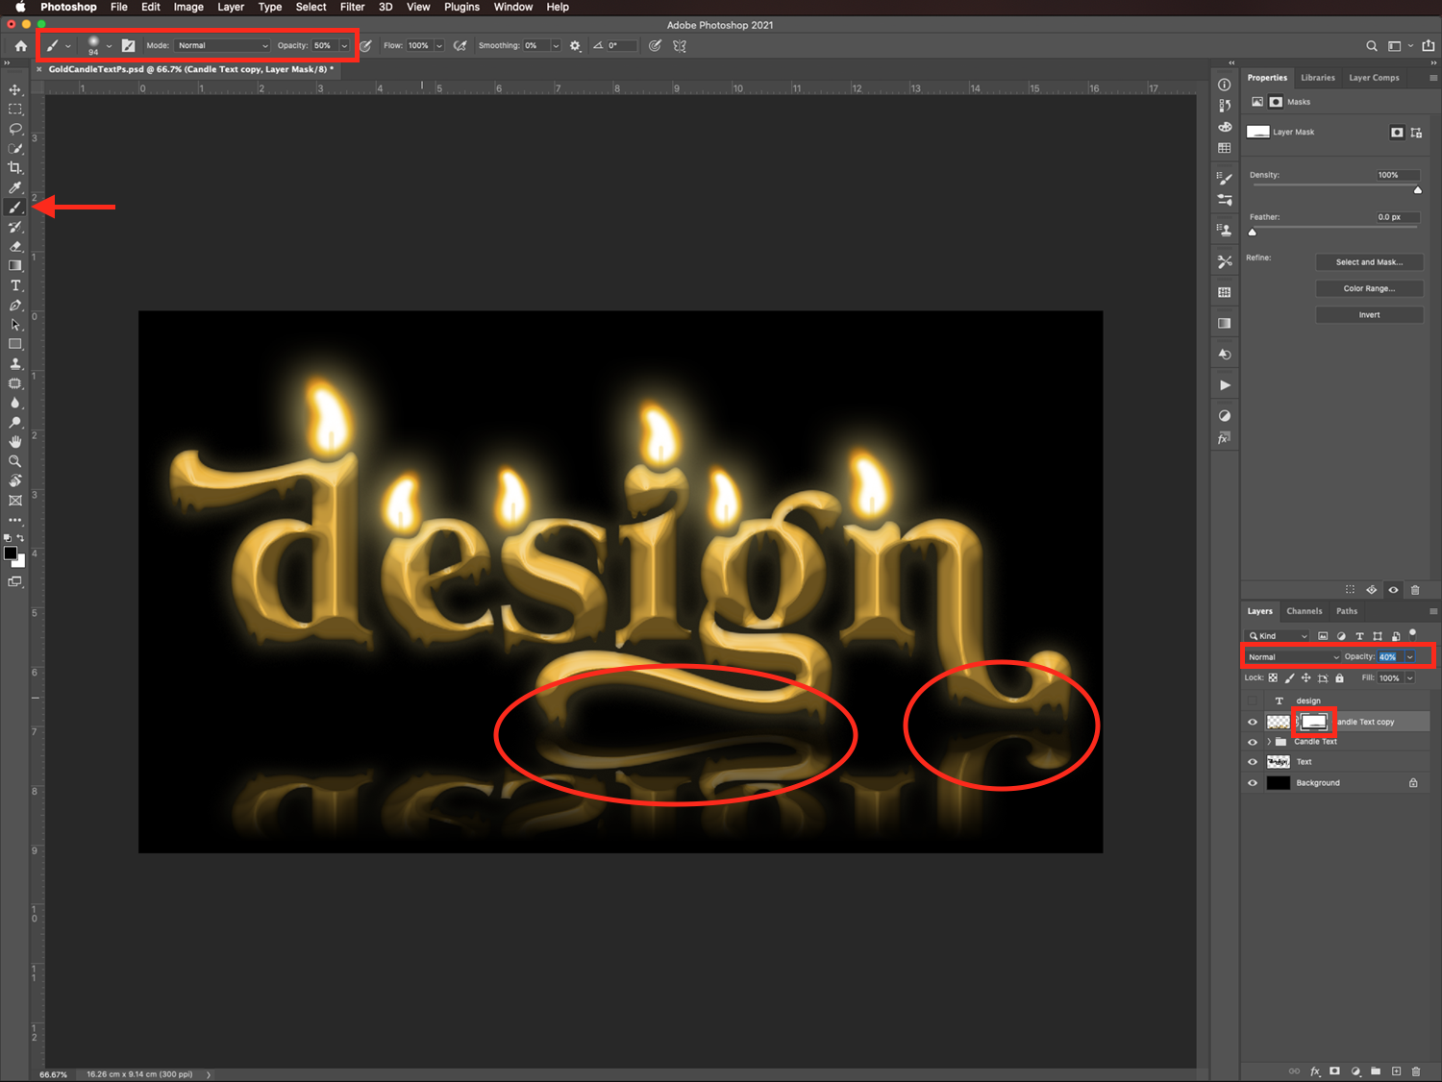This screenshot has height=1082, width=1442.
Task: Click the layer mask thumbnail
Action: tap(1314, 722)
